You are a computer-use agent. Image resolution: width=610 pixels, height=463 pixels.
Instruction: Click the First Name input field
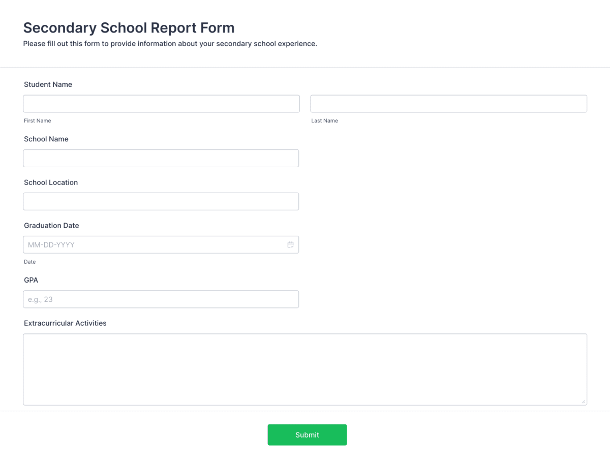[161, 104]
